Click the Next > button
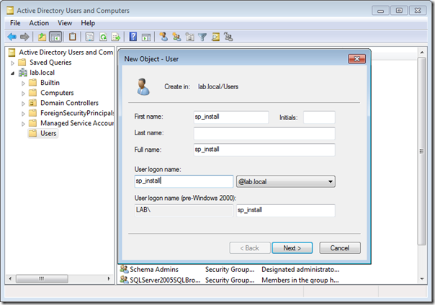Screen dimensions: 435x305 (292, 248)
